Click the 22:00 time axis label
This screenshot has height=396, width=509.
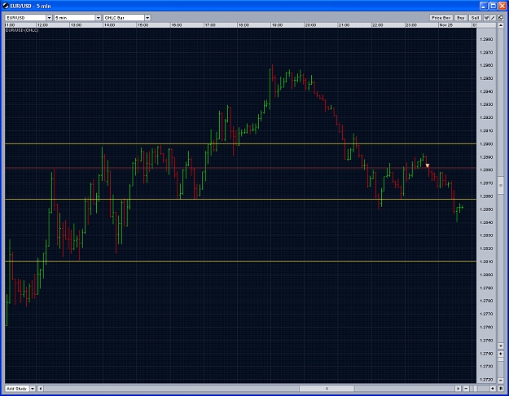coord(378,25)
